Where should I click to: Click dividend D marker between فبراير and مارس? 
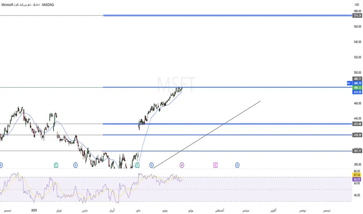pyautogui.click(x=76, y=165)
